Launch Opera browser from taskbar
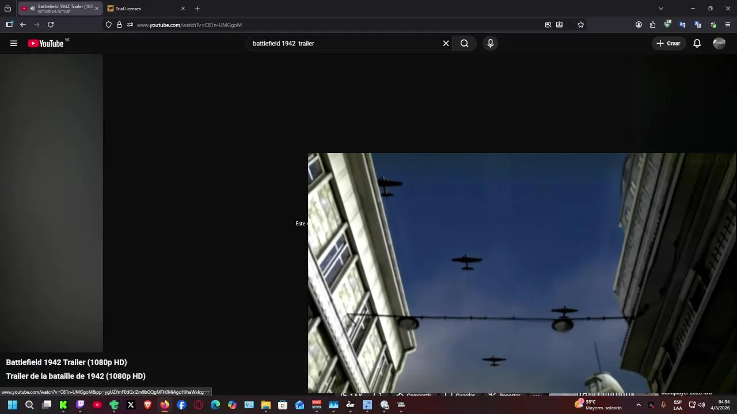This screenshot has width=737, height=414. click(199, 405)
